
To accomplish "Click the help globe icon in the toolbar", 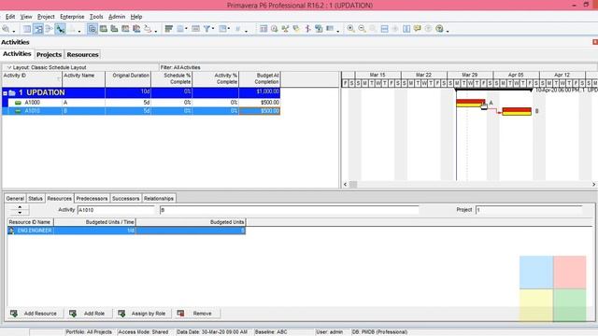I will (439, 29).
